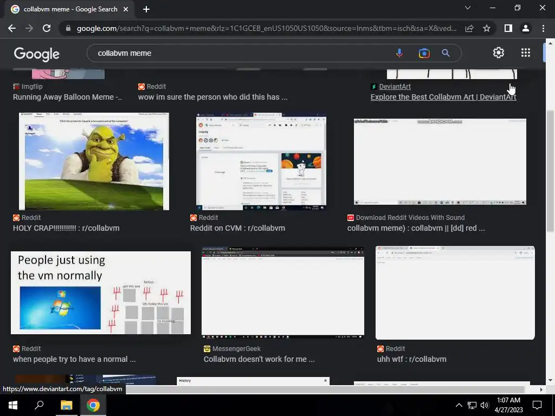Click the Chrome taskbar icon
The height and width of the screenshot is (416, 555).
pos(93,405)
